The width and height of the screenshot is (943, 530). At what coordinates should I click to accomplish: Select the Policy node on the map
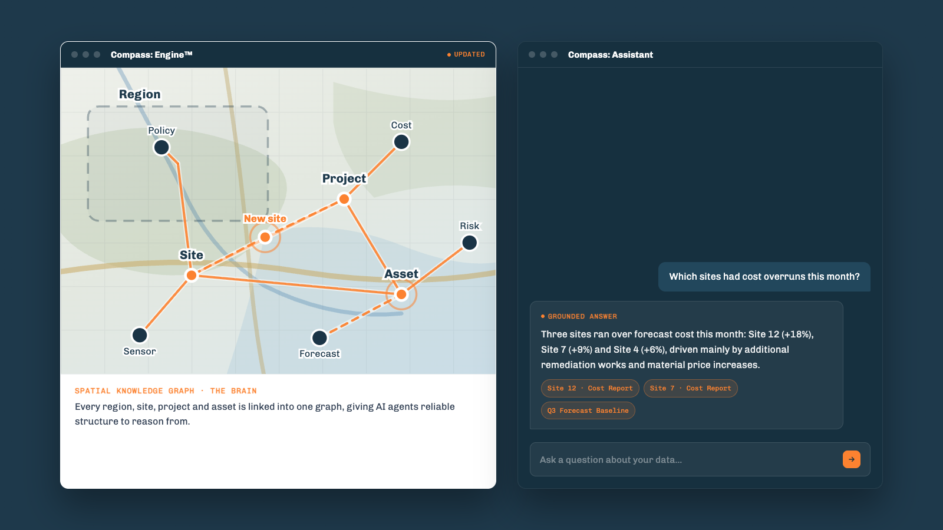[x=161, y=147]
